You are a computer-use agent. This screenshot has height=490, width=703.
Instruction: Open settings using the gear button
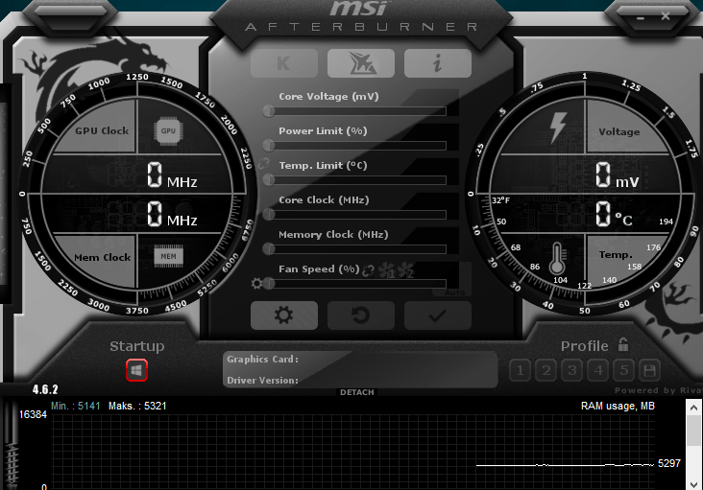284,315
